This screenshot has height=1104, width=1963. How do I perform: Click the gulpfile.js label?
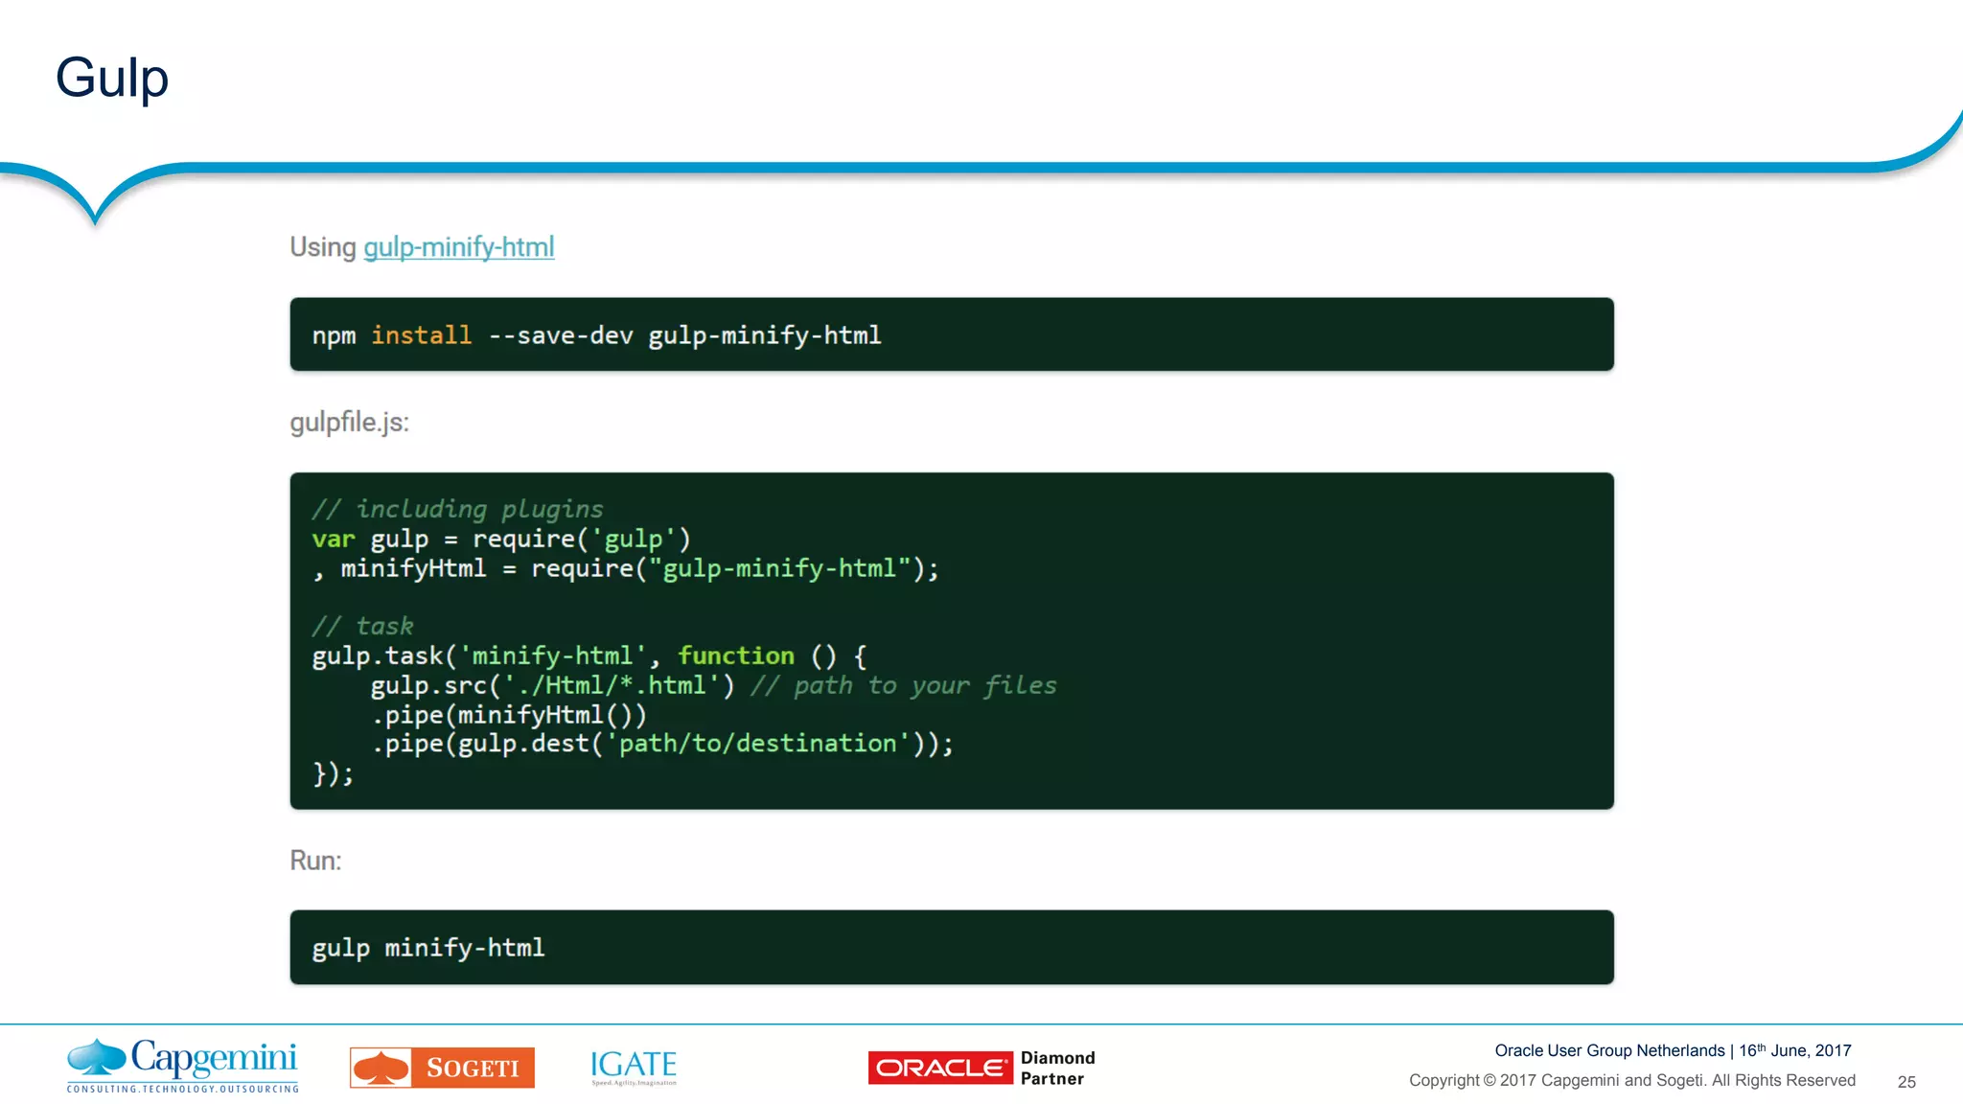point(349,423)
